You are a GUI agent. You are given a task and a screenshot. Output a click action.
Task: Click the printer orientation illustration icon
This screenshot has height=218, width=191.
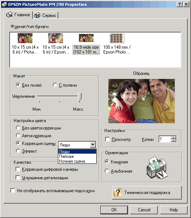pyautogui.click(x=157, y=168)
